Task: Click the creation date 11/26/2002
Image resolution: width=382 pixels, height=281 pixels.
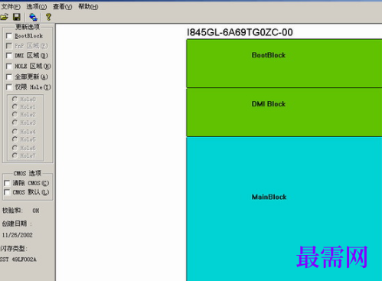Action: click(18, 235)
